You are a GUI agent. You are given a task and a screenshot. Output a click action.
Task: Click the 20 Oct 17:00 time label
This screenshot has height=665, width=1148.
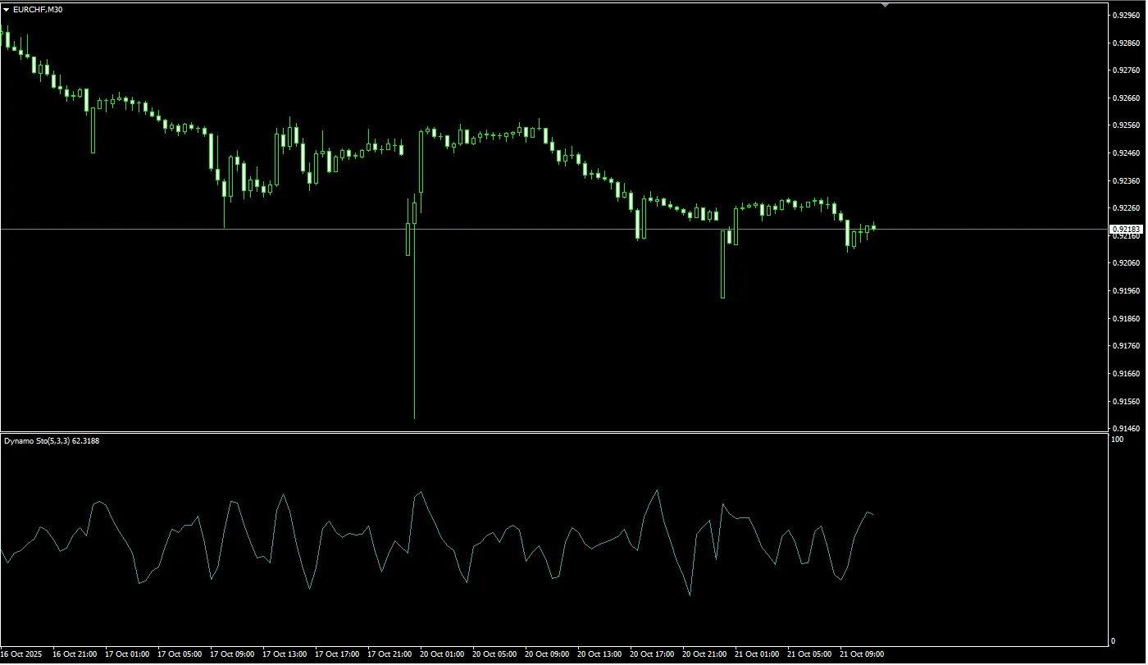(651, 654)
